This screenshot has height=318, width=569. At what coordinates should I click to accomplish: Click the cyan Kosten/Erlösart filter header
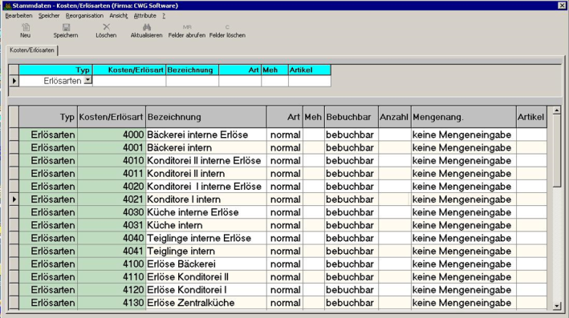(x=129, y=70)
